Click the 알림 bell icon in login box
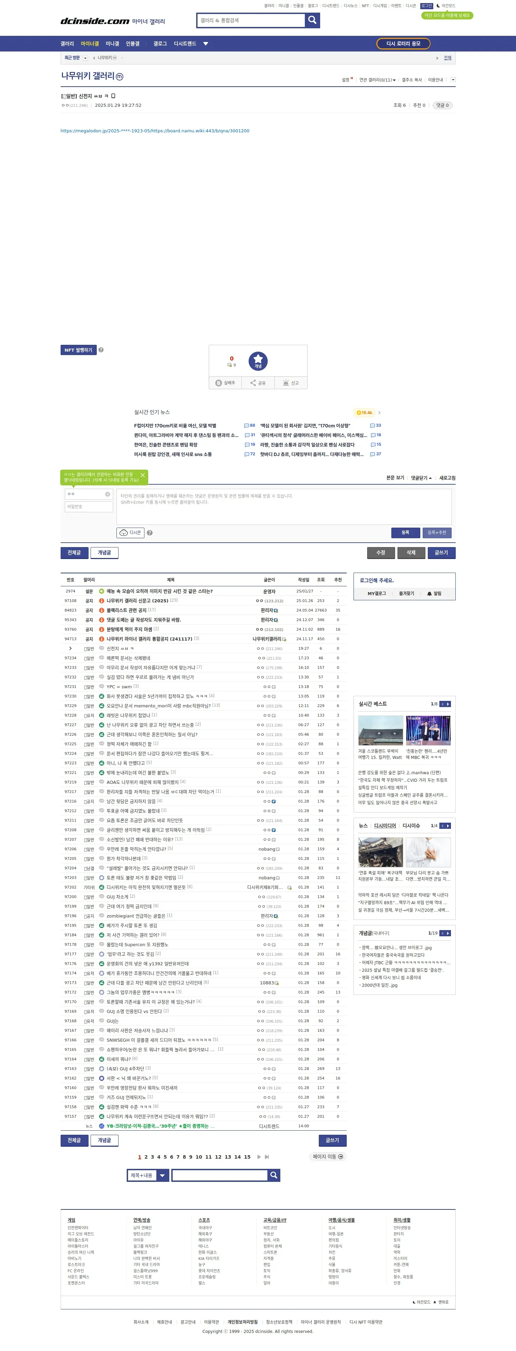Image resolution: width=516 pixels, height=1351 pixels. click(429, 594)
